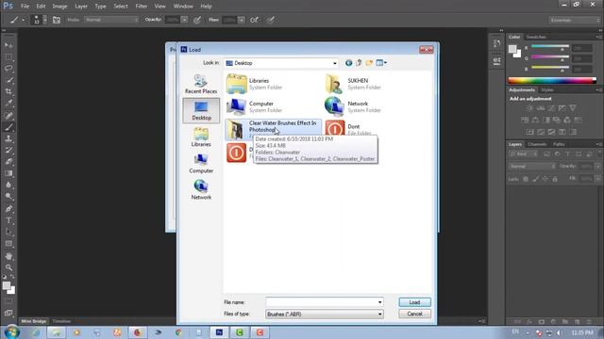Select the Move tool in the toolbox
This screenshot has width=604, height=339.
tap(8, 45)
